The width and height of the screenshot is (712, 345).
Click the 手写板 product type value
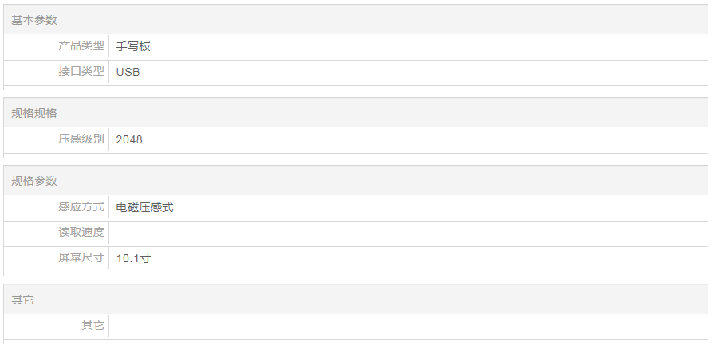pos(133,46)
